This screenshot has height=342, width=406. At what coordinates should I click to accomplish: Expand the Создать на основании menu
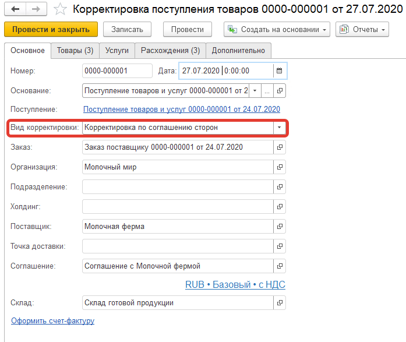point(277,30)
